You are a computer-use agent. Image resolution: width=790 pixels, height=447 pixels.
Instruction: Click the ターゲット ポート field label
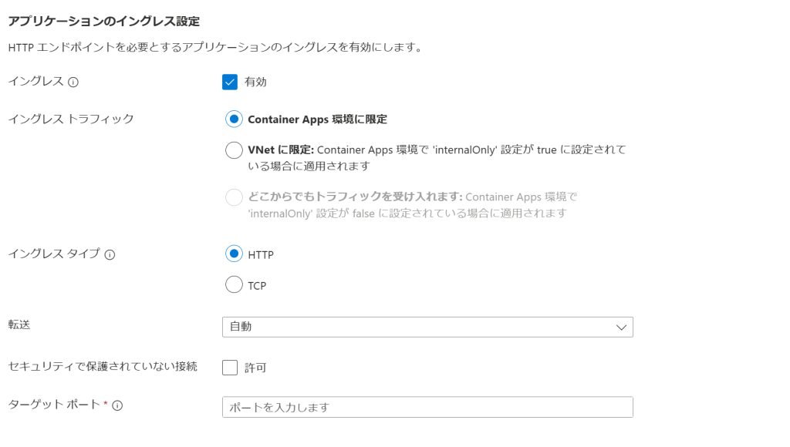click(55, 405)
